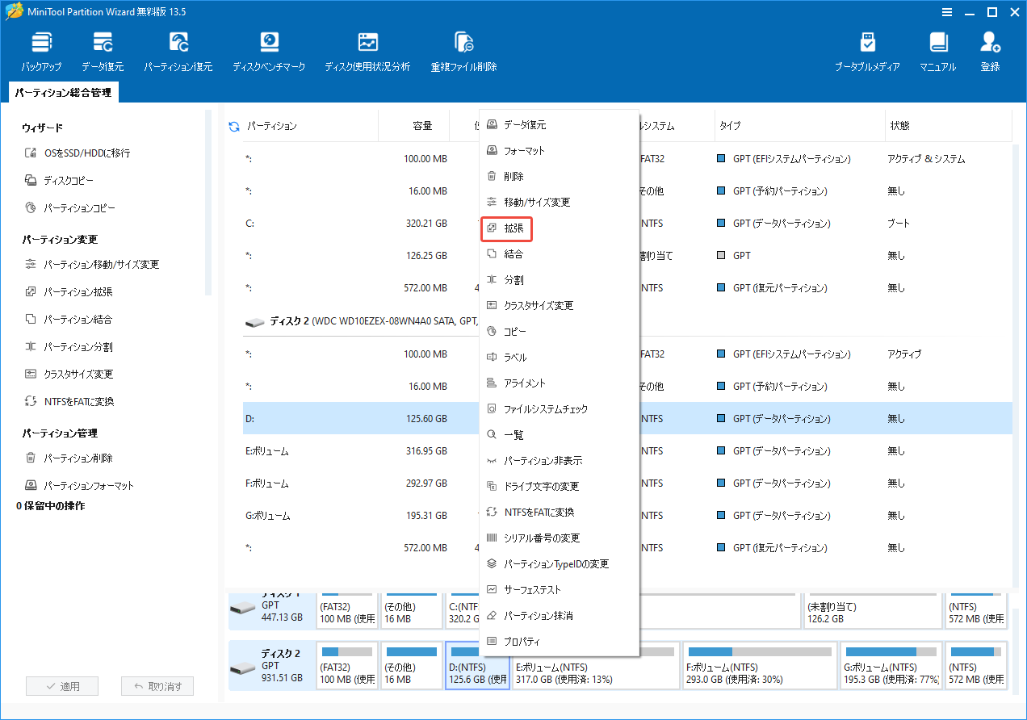Click the 適用 apply button

[x=62, y=685]
